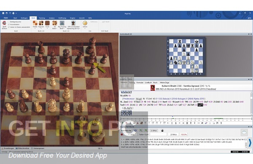Image resolution: width=253 pixels, height=164 pixels.
Task: Click the notation pane vertical scrollbar
Action: tap(251, 103)
